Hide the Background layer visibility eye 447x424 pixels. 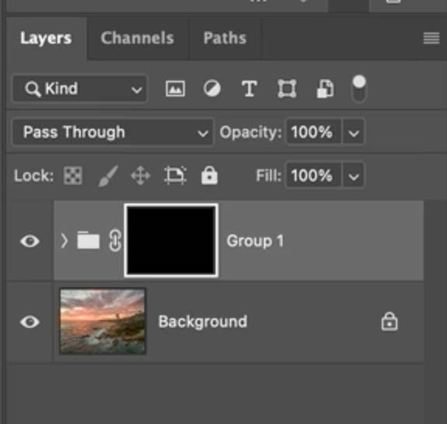click(x=29, y=321)
